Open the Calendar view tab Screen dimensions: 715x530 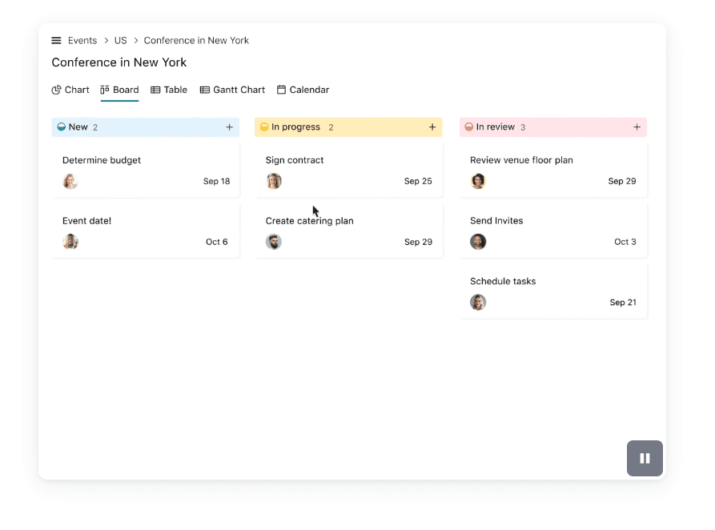point(303,90)
